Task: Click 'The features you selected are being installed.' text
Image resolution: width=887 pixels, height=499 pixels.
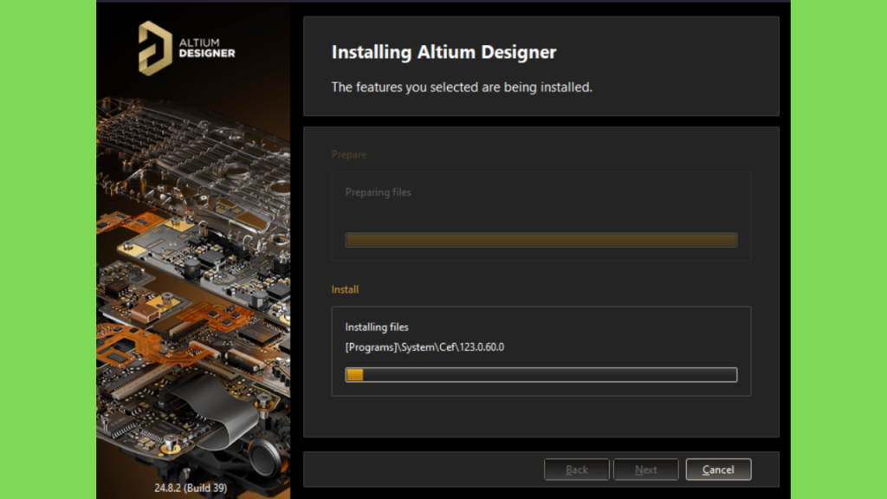Action: [x=462, y=87]
